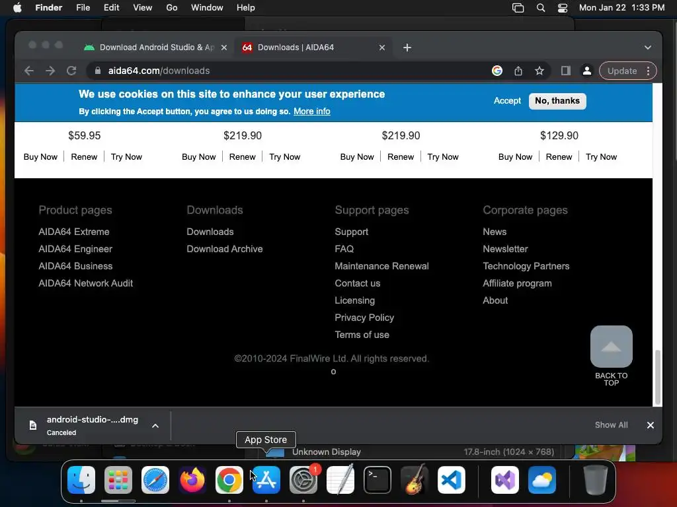Open Launchpad from the Dock
Screen dimensions: 677x507
point(118,480)
